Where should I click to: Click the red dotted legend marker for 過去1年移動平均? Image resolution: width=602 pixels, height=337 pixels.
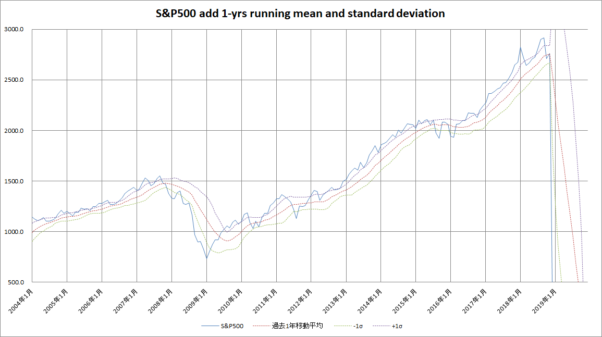[262, 326]
